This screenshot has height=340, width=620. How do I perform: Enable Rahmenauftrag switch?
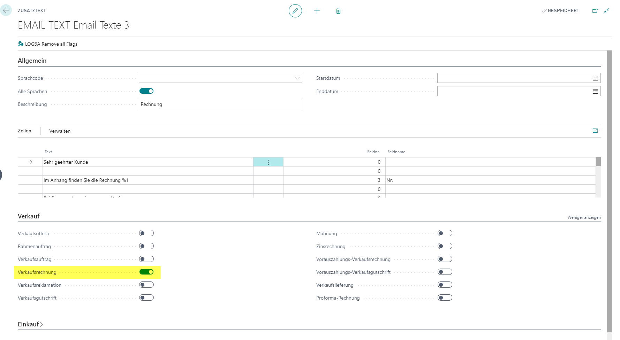146,246
